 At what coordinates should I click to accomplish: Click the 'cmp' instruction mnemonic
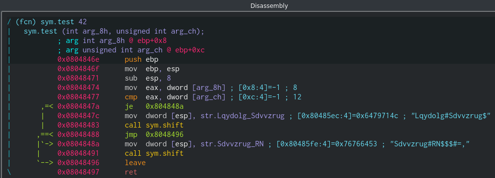coord(131,97)
